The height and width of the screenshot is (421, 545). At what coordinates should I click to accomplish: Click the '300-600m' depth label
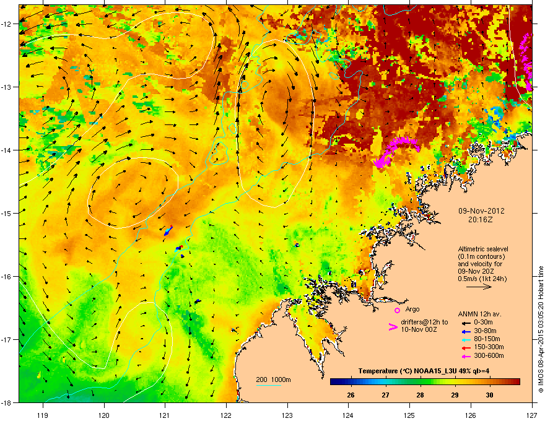(x=489, y=356)
